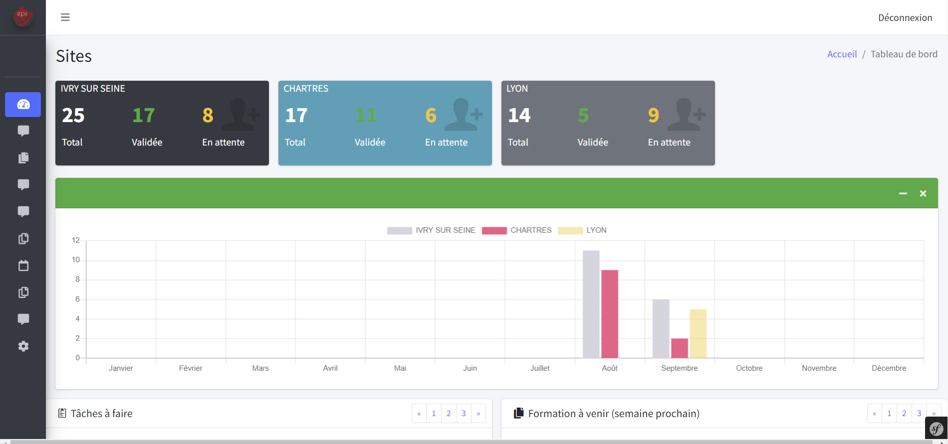This screenshot has height=444, width=948.
Task: Click the Août label on the chart axis
Action: [x=610, y=368]
